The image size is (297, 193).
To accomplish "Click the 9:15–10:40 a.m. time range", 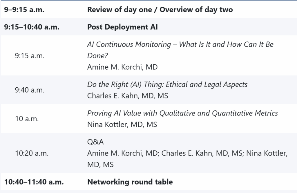I will pos(32,27).
